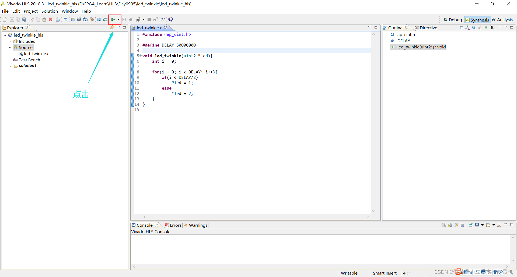The height and width of the screenshot is (277, 517).
Task: Click the editor horizontal scrollbar right arrow
Action: [368, 217]
